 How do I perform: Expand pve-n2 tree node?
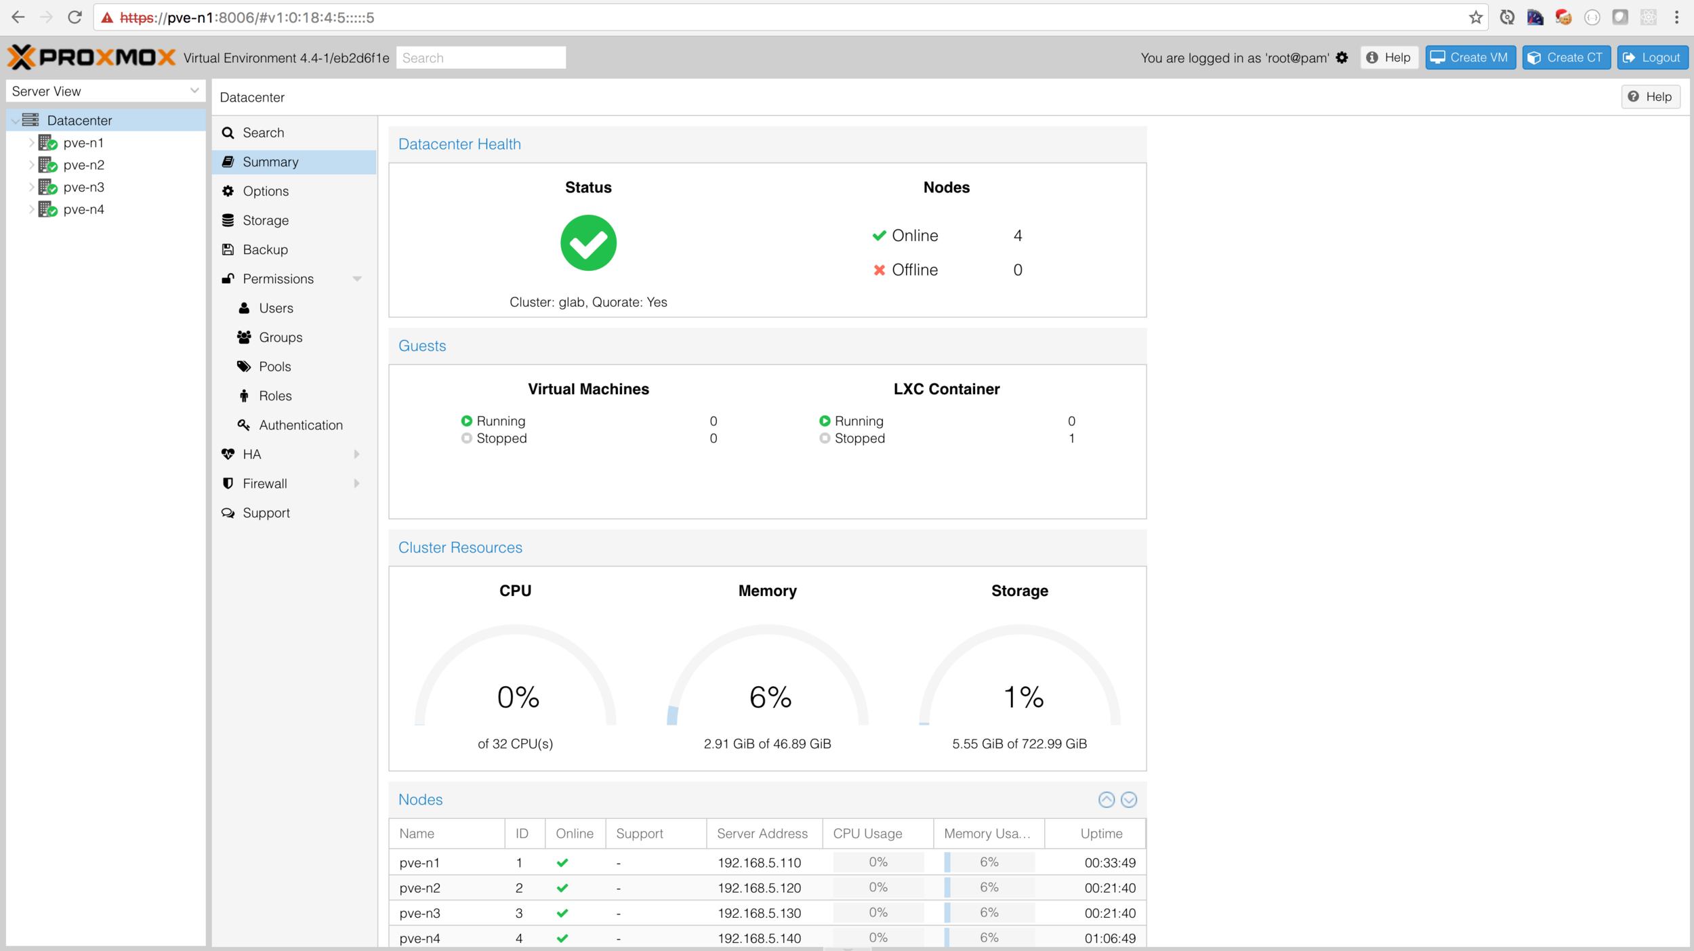[30, 165]
